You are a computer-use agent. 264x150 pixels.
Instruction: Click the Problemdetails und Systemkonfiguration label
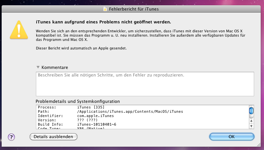(78, 101)
